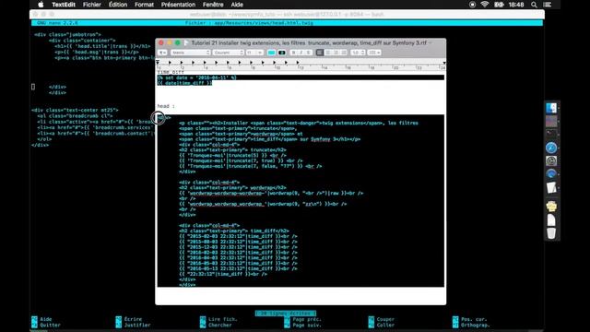Click the Écrire shortcut in nano

pyautogui.click(x=129, y=319)
